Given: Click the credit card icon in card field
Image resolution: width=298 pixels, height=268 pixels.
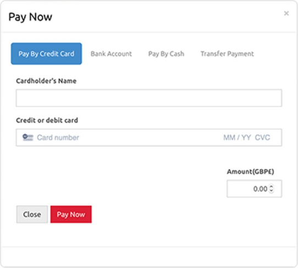Looking at the screenshot, I should click(28, 137).
